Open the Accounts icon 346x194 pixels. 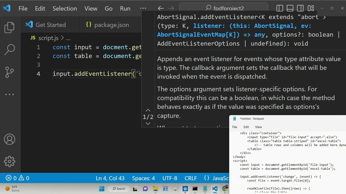coord(9,139)
